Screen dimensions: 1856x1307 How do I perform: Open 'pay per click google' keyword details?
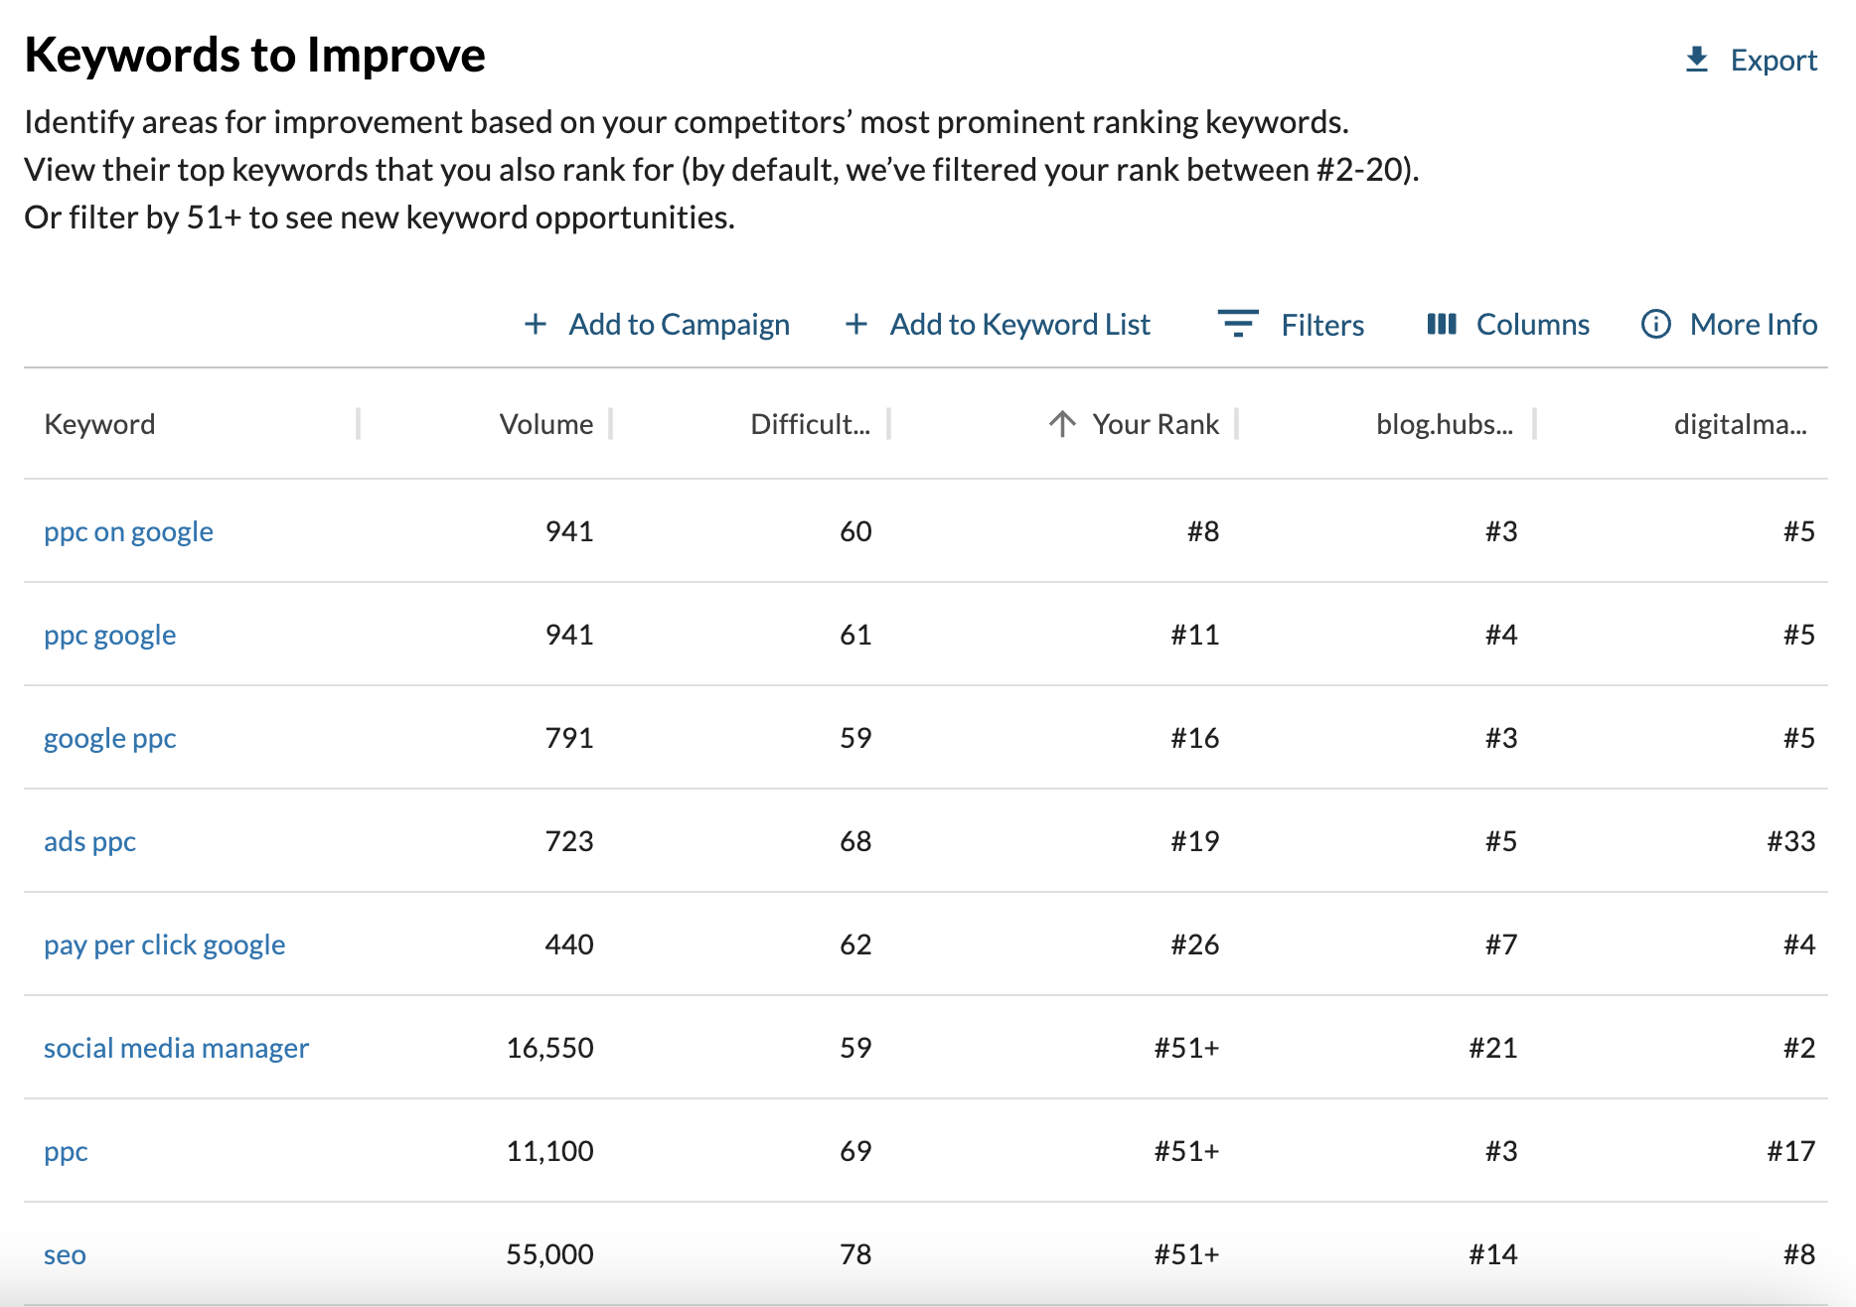(164, 944)
